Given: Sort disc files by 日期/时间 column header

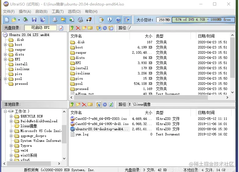Looking at the screenshot, I should pos(213,36).
